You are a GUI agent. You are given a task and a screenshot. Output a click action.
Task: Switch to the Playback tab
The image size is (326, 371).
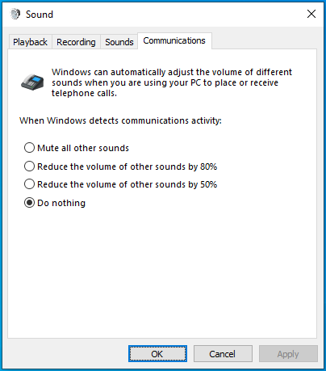30,42
